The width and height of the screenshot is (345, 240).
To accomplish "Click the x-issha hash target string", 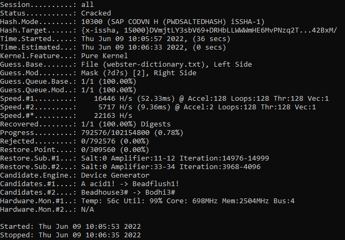I will pyautogui.click(x=209, y=30).
